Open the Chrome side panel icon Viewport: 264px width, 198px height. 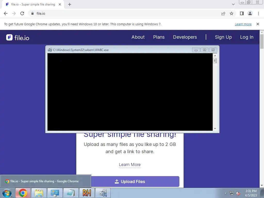click(242, 13)
